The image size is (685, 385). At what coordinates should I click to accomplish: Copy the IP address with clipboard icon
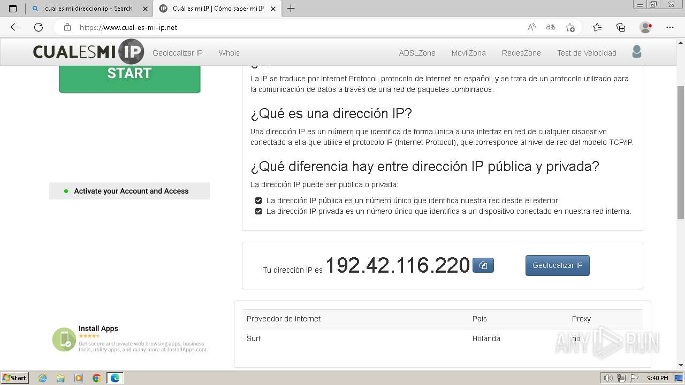[483, 265]
